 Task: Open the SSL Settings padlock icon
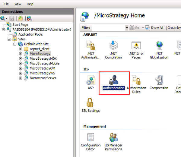[x=90, y=102]
